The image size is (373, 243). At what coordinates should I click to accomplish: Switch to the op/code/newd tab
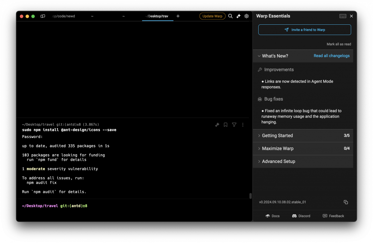pos(63,16)
